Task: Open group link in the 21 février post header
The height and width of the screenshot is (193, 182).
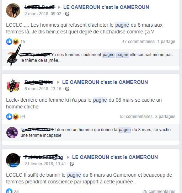Action: point(115,157)
